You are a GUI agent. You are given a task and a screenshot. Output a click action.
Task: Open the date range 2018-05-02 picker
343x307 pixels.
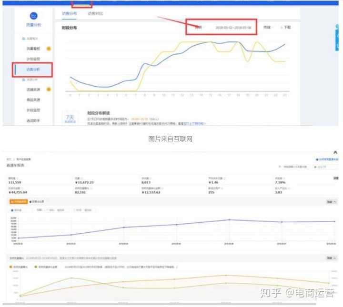click(233, 28)
